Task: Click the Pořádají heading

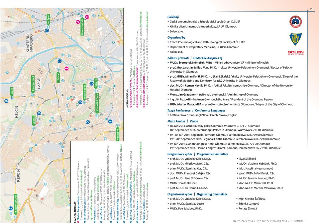Action: pyautogui.click(x=173, y=17)
